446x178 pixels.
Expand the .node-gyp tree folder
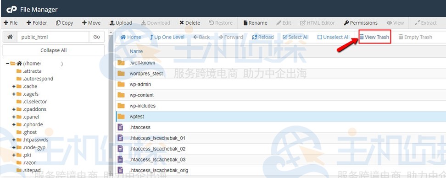14,147
